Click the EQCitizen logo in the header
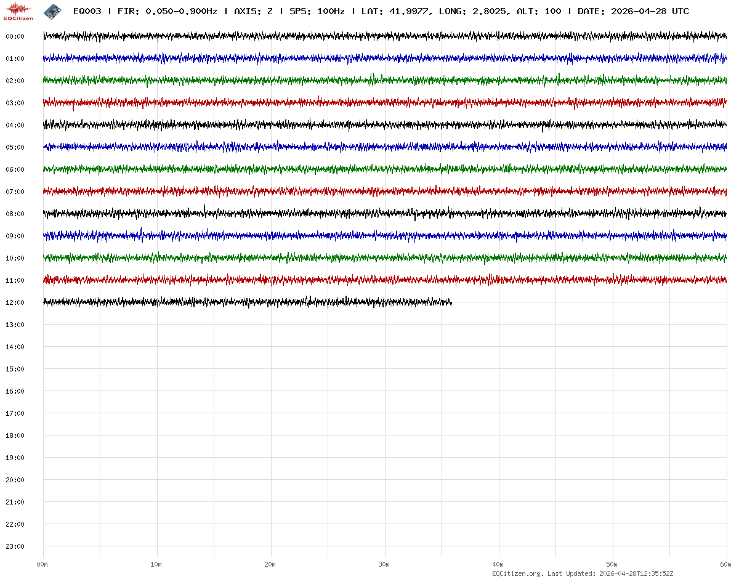This screenshot has height=579, width=739. point(19,11)
